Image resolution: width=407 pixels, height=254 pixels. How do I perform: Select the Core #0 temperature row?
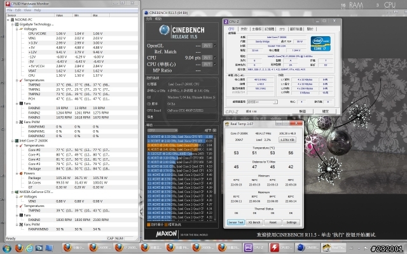[72, 150]
